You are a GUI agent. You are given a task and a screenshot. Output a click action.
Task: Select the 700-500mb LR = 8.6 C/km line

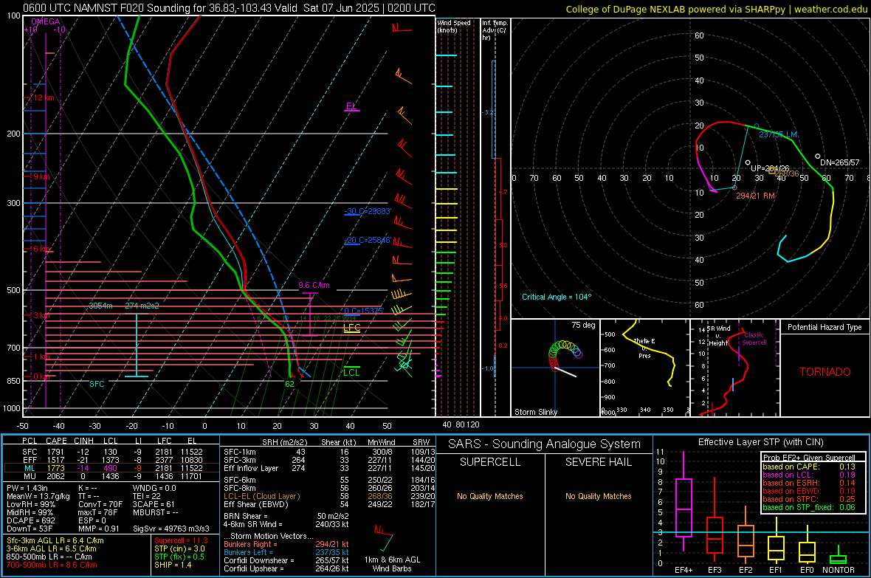pyautogui.click(x=52, y=565)
